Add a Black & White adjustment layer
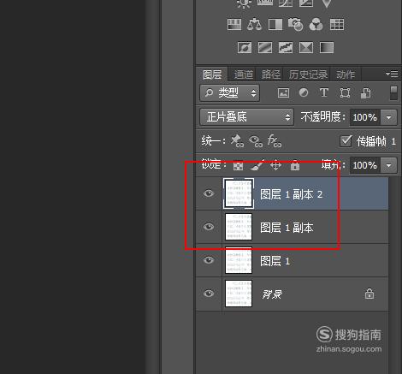 [275, 25]
